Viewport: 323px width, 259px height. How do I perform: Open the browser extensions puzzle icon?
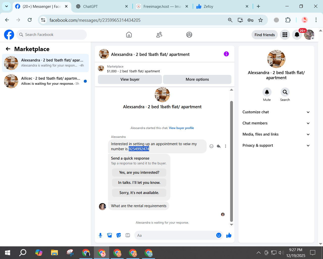(x=288, y=20)
